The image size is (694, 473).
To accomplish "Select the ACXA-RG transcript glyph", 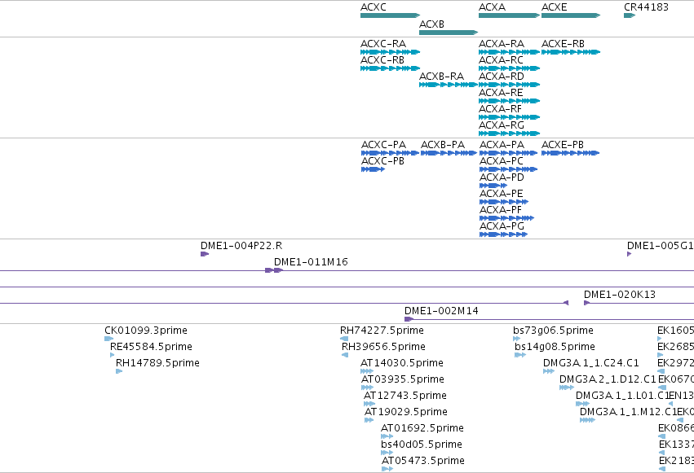I will click(x=509, y=134).
